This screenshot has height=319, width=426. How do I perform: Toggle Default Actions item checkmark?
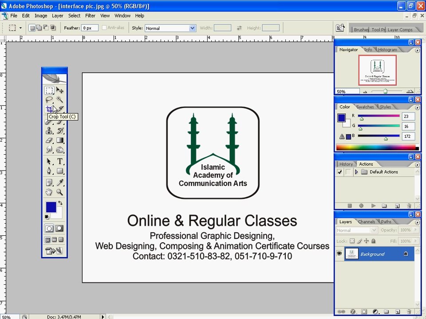339,172
